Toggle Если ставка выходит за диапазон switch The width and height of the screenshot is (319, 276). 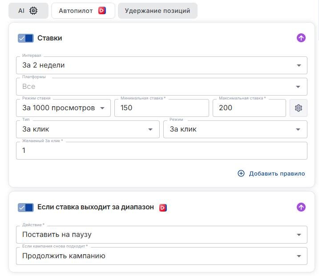[x=26, y=208]
